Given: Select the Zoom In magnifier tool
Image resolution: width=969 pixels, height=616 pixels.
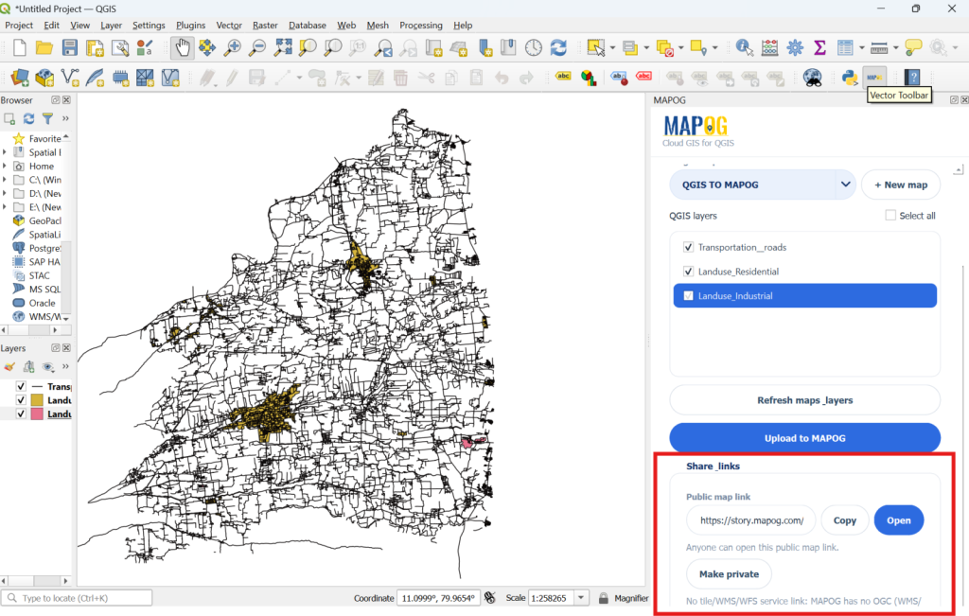Looking at the screenshot, I should click(233, 47).
